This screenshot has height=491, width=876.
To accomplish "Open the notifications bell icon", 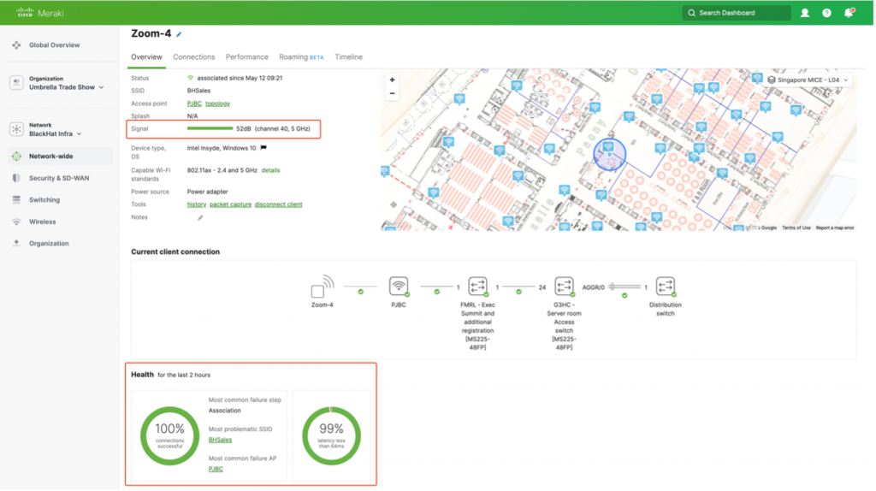I will click(849, 13).
